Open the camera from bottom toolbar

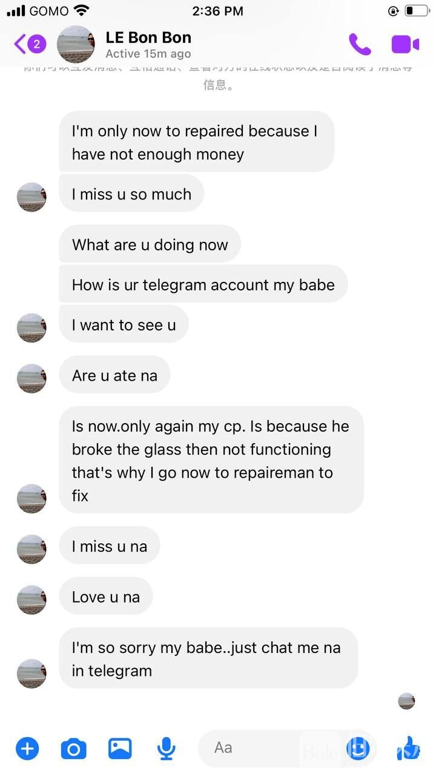tap(74, 749)
